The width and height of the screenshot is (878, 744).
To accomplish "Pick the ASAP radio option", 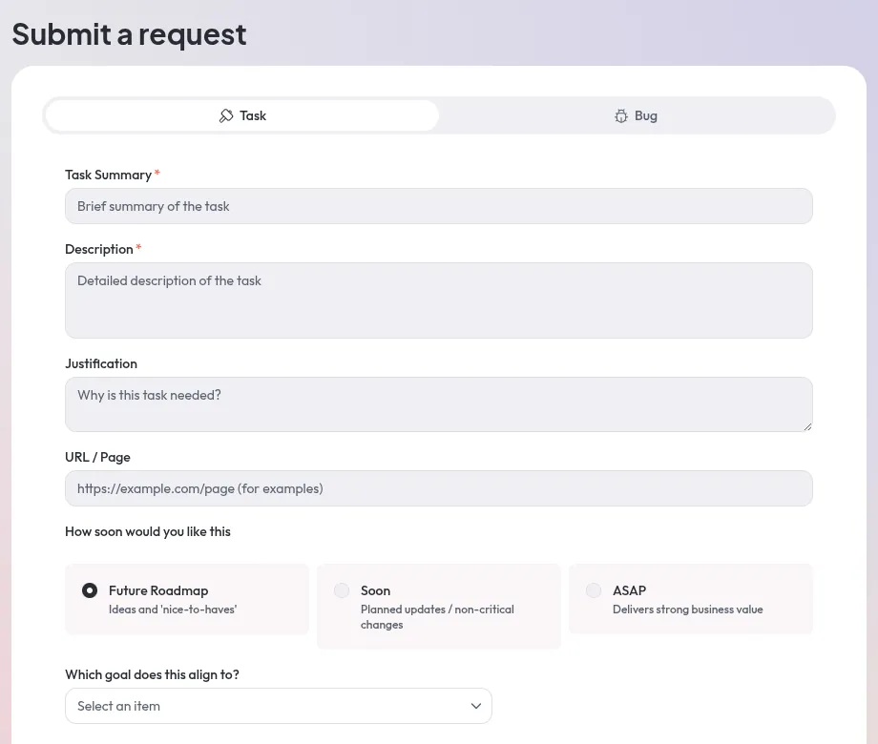I will [594, 590].
